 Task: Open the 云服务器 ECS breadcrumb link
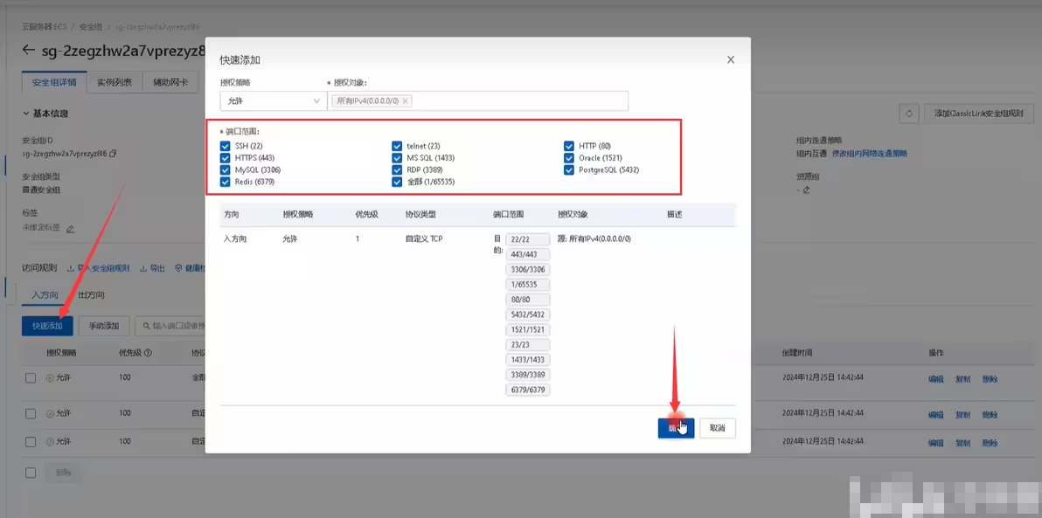44,27
